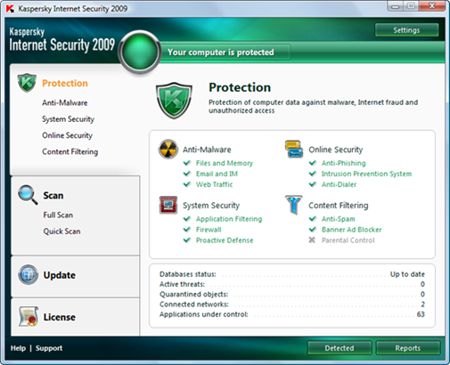Click the Intrusion Prevention System link

366,174
